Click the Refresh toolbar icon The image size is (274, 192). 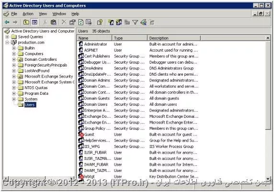80,22
